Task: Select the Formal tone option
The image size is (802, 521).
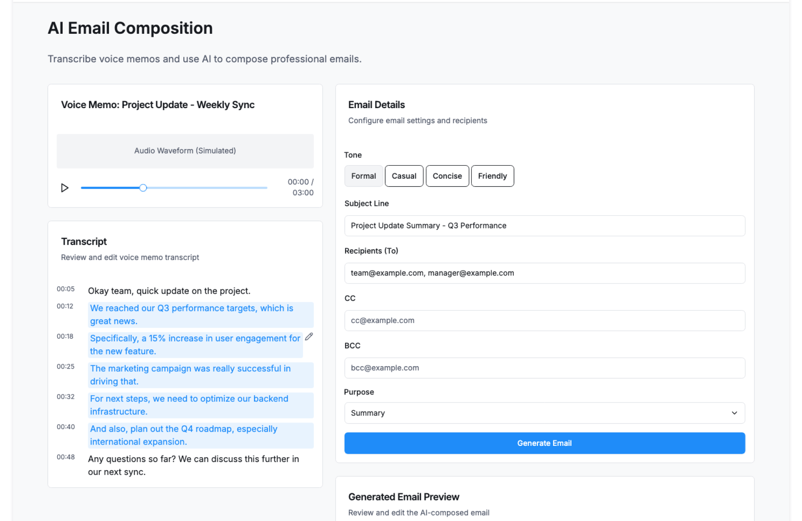Action: click(x=363, y=176)
